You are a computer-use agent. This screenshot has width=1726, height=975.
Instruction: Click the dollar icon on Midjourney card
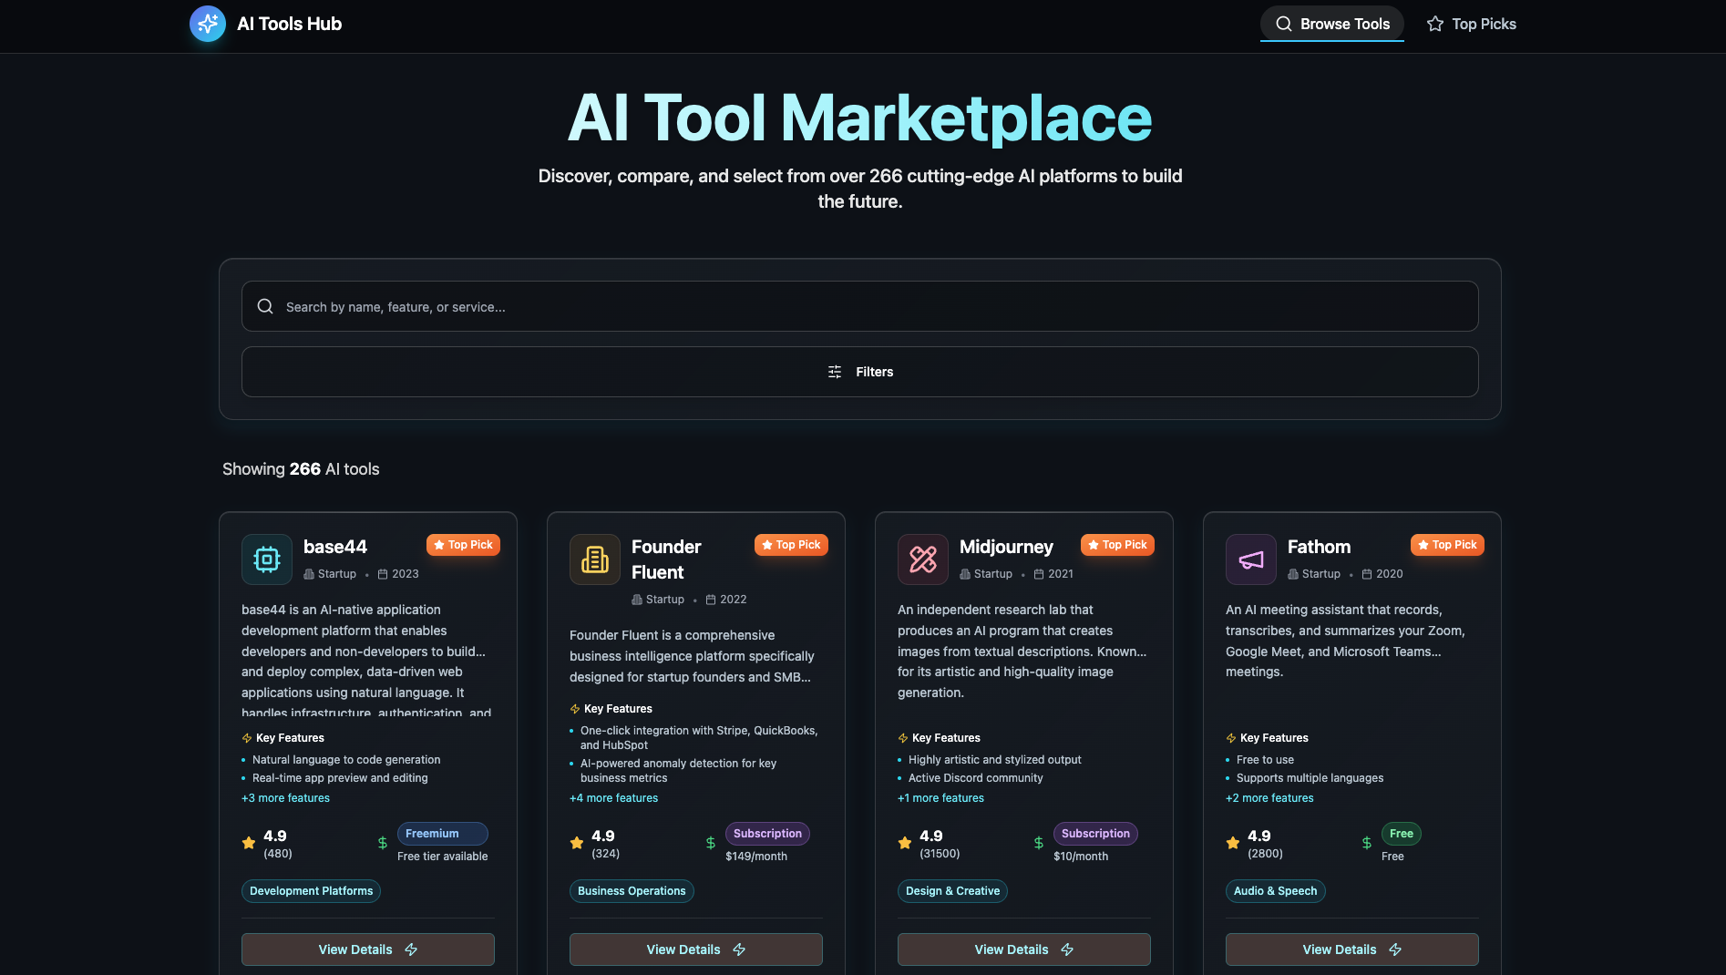[1039, 844]
